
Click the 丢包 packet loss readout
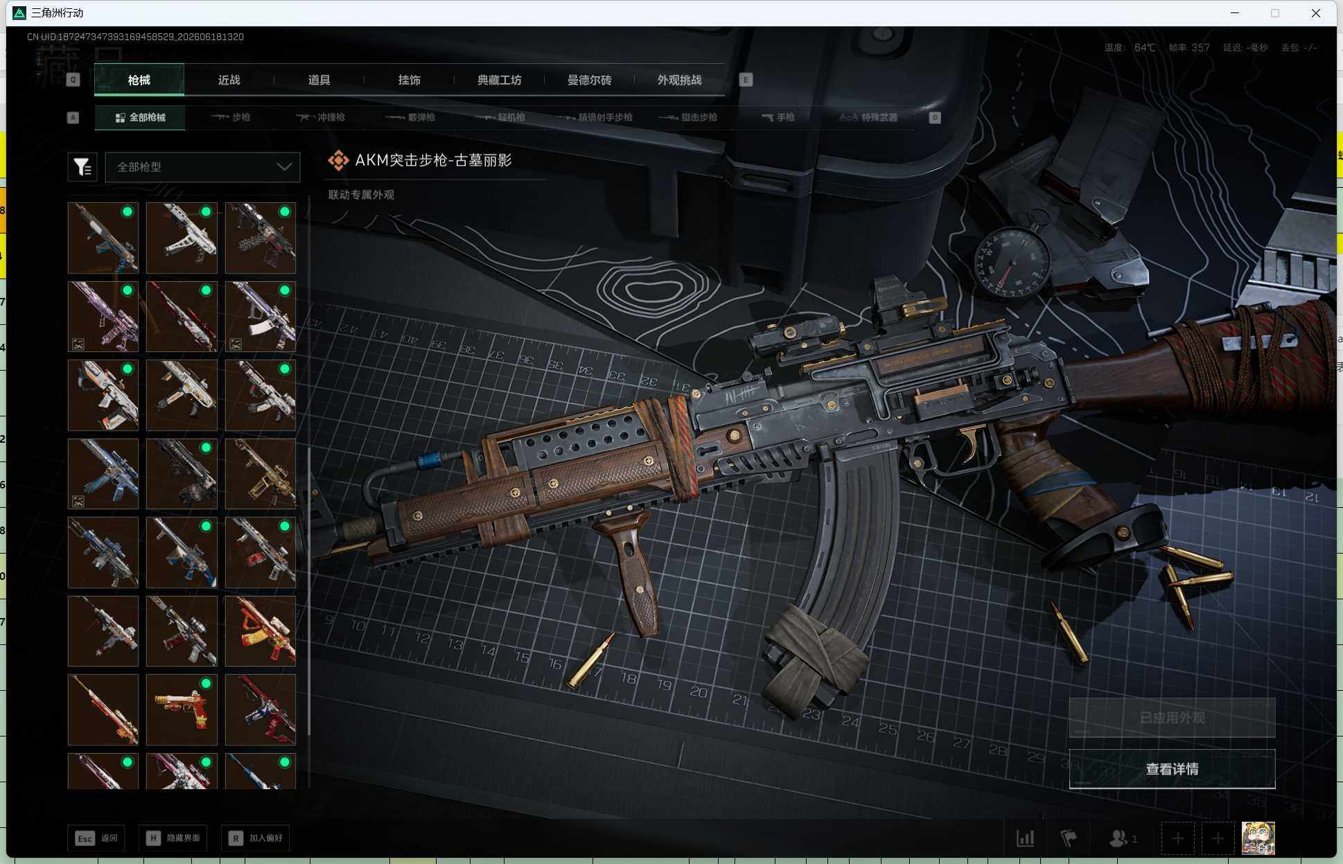(1298, 48)
